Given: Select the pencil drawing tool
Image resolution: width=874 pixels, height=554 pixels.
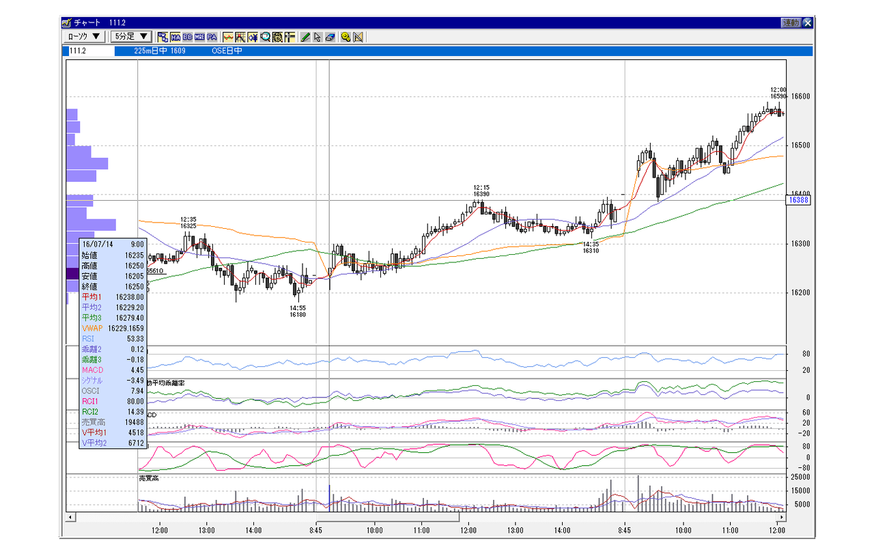Looking at the screenshot, I should tap(305, 37).
